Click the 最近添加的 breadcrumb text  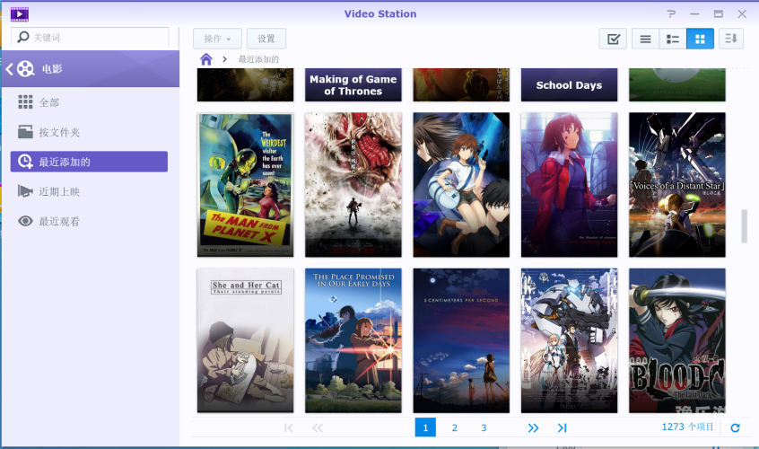pos(258,59)
